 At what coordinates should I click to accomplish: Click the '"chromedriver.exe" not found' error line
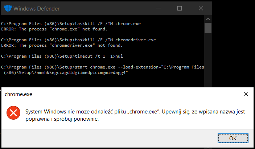[x=62, y=45]
